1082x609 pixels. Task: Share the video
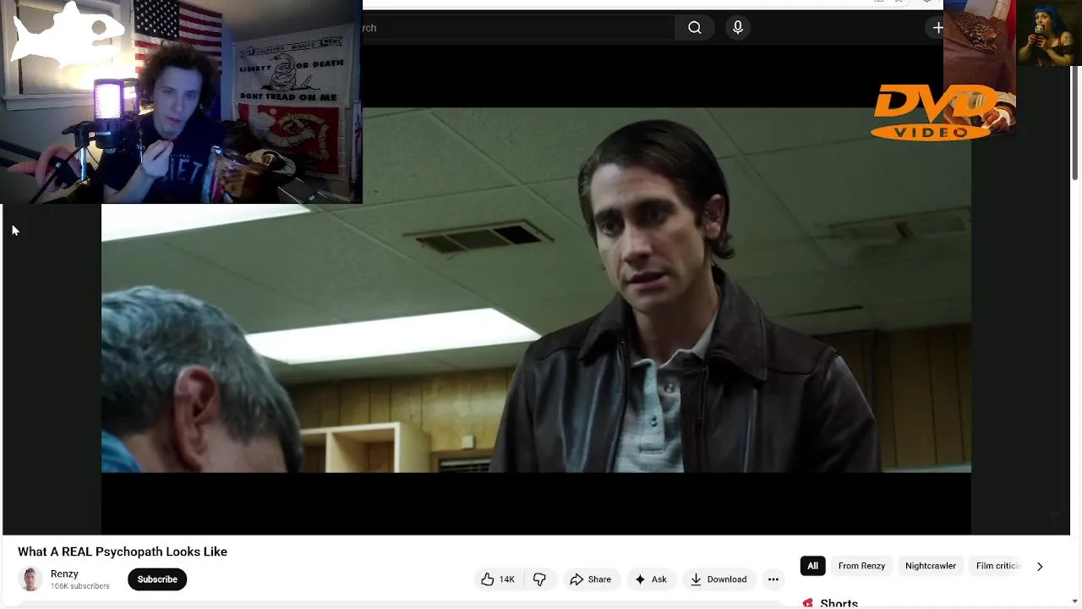[x=590, y=579]
